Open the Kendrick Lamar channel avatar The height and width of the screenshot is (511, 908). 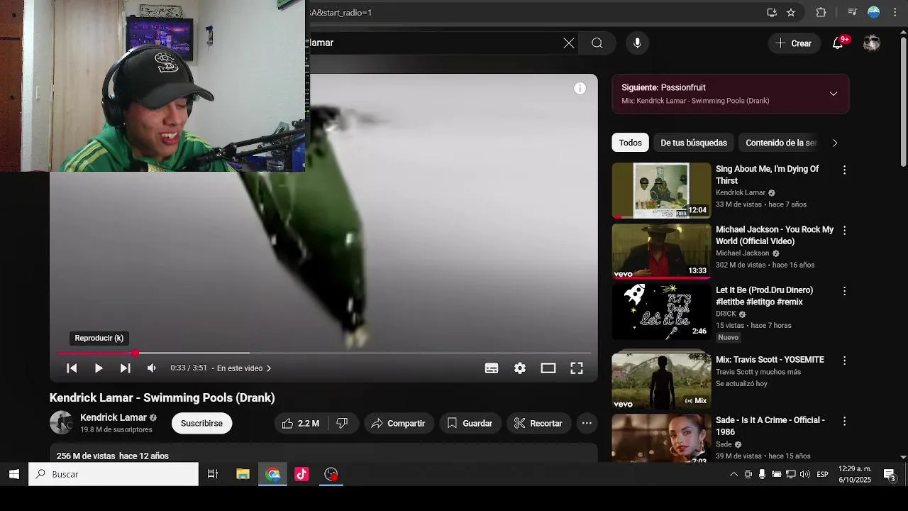(x=62, y=423)
